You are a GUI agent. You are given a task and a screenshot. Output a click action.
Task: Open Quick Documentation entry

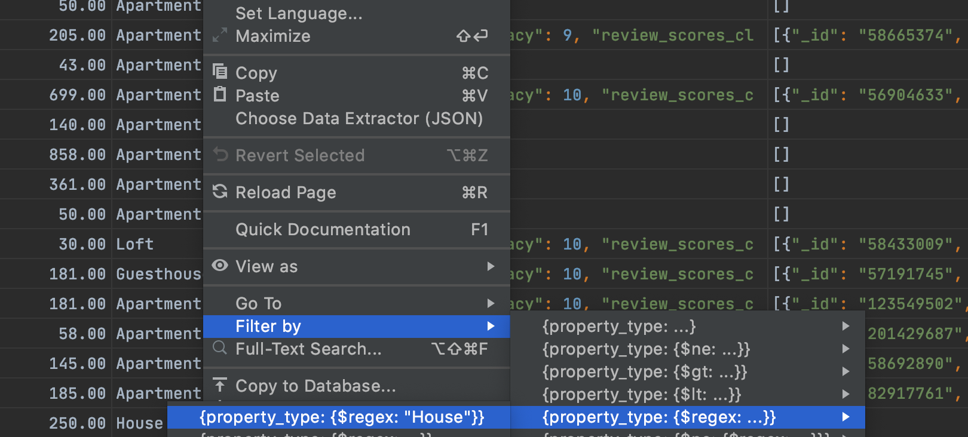(323, 229)
